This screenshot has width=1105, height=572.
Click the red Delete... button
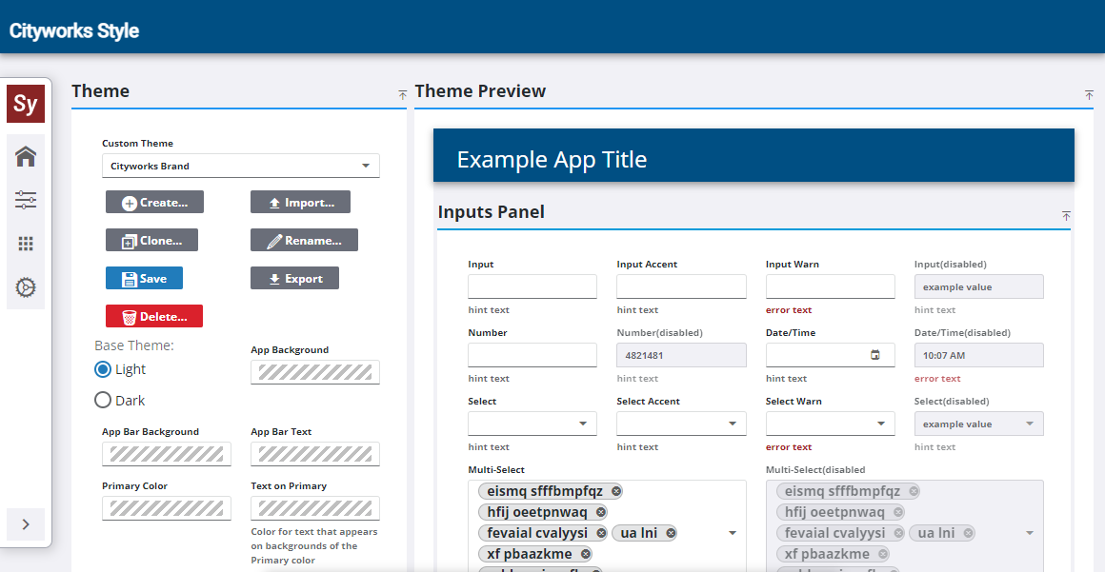(154, 316)
